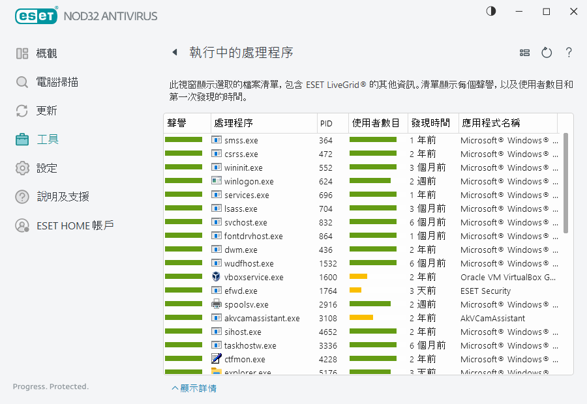
Task: Click the smss.exe process icon
Action: point(217,140)
